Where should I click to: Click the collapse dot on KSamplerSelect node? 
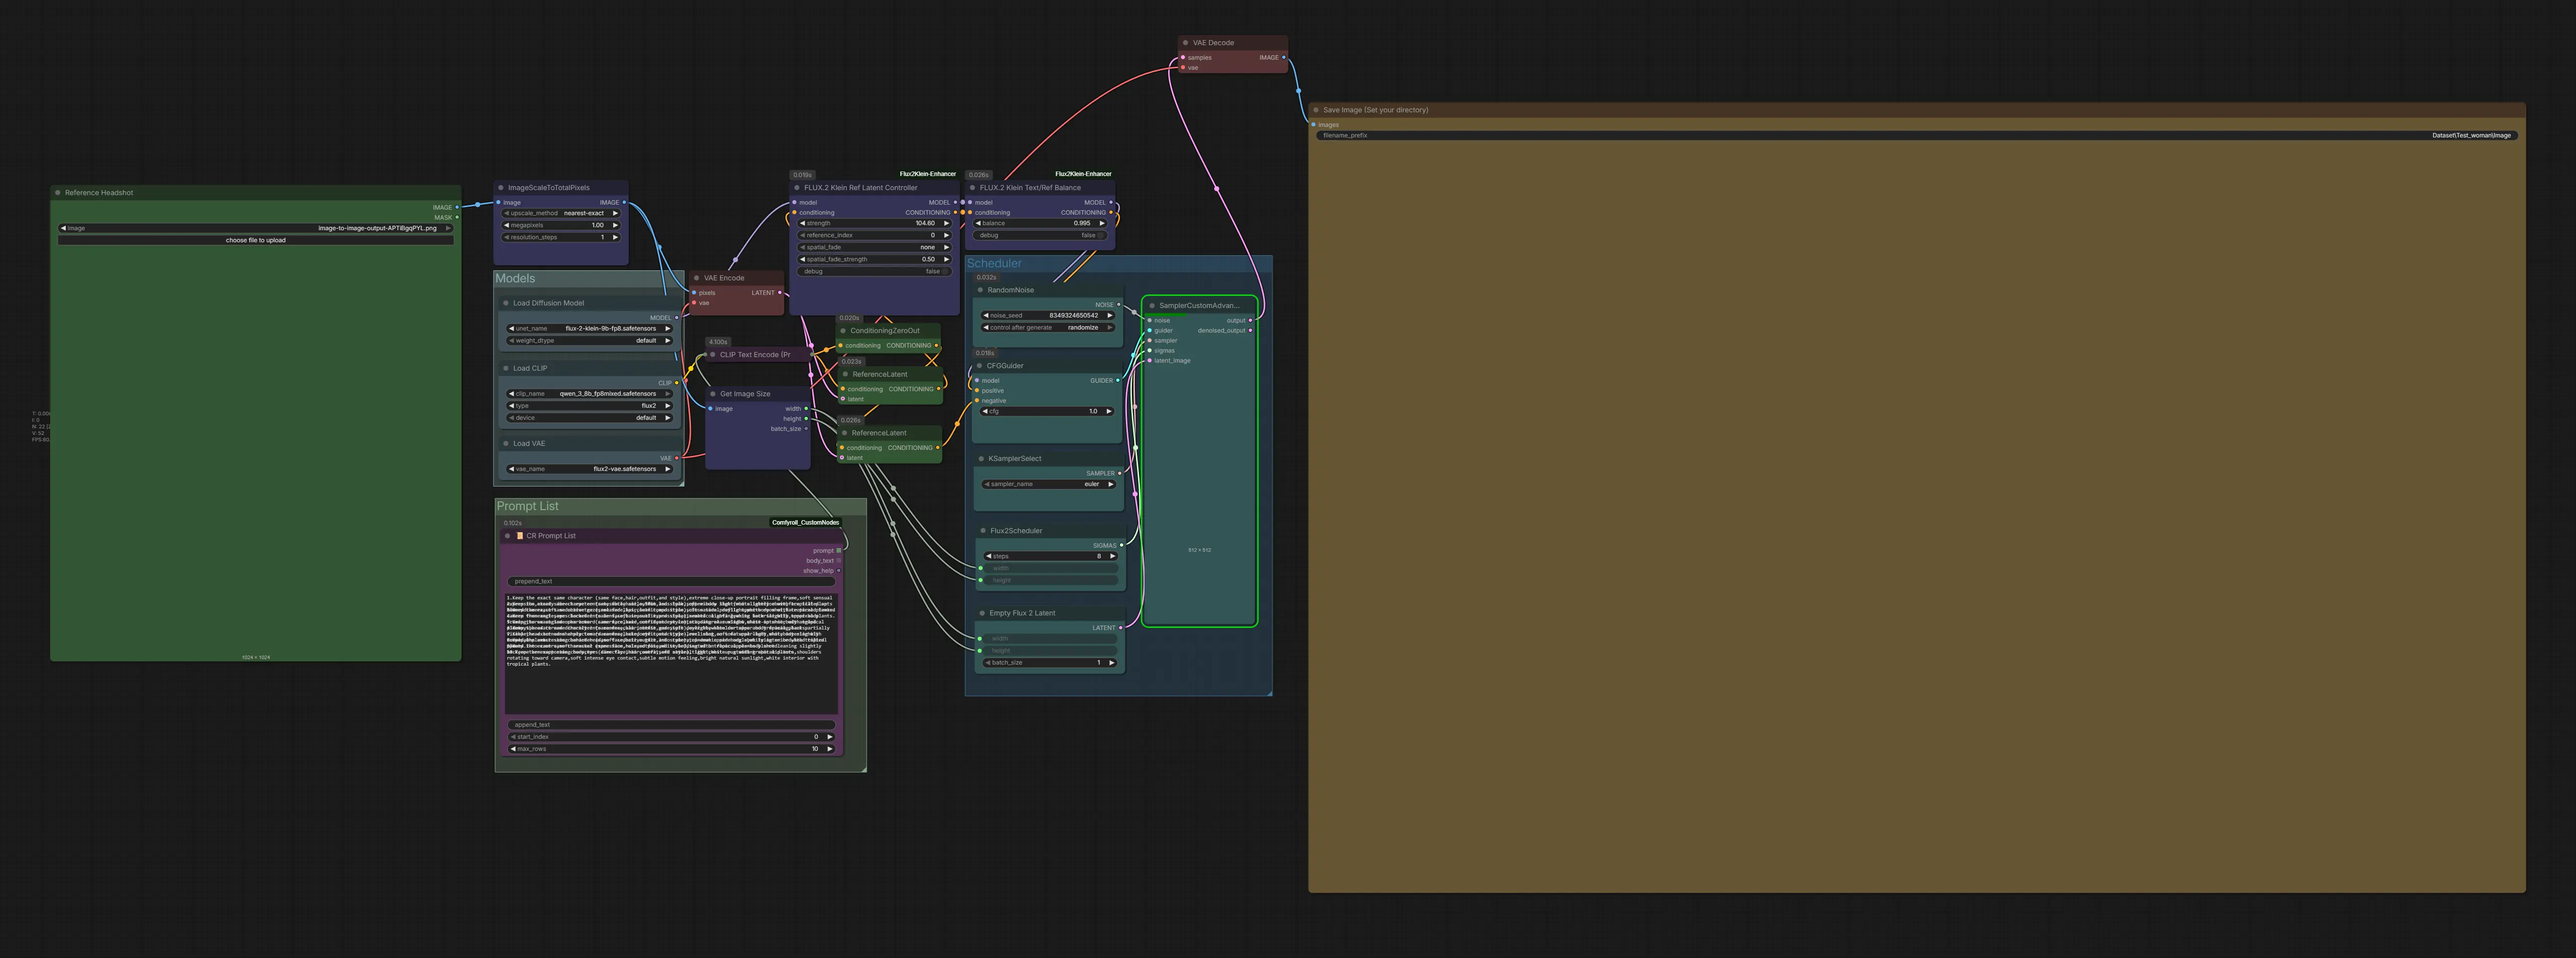[980, 459]
